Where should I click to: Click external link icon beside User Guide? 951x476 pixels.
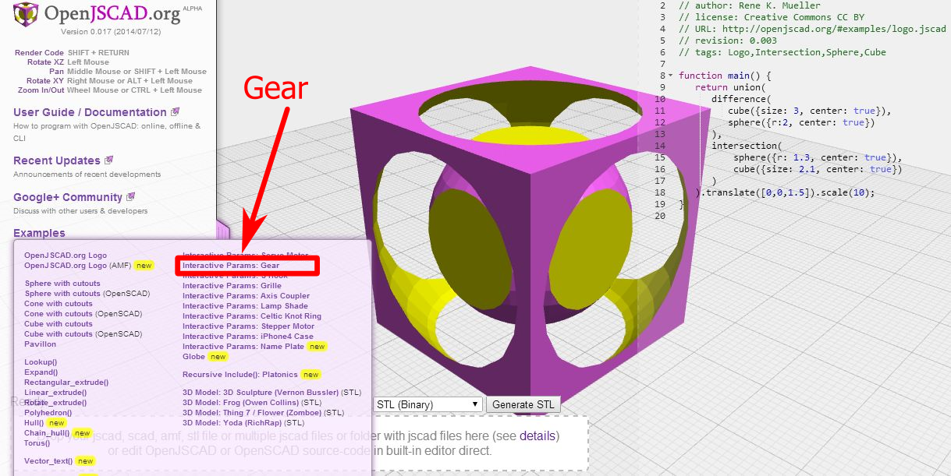click(x=175, y=112)
